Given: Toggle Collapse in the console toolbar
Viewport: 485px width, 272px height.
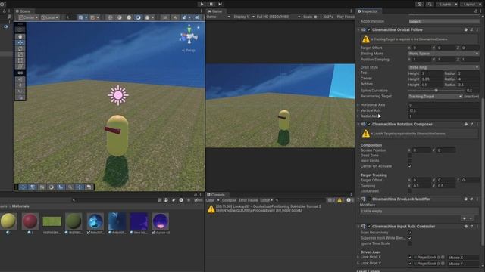Looking at the screenshot, I should [229, 200].
